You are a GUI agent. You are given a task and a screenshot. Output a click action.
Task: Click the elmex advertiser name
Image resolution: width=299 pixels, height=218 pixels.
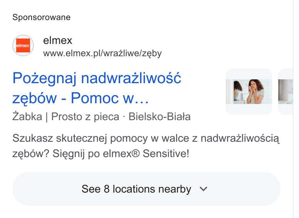coord(57,40)
